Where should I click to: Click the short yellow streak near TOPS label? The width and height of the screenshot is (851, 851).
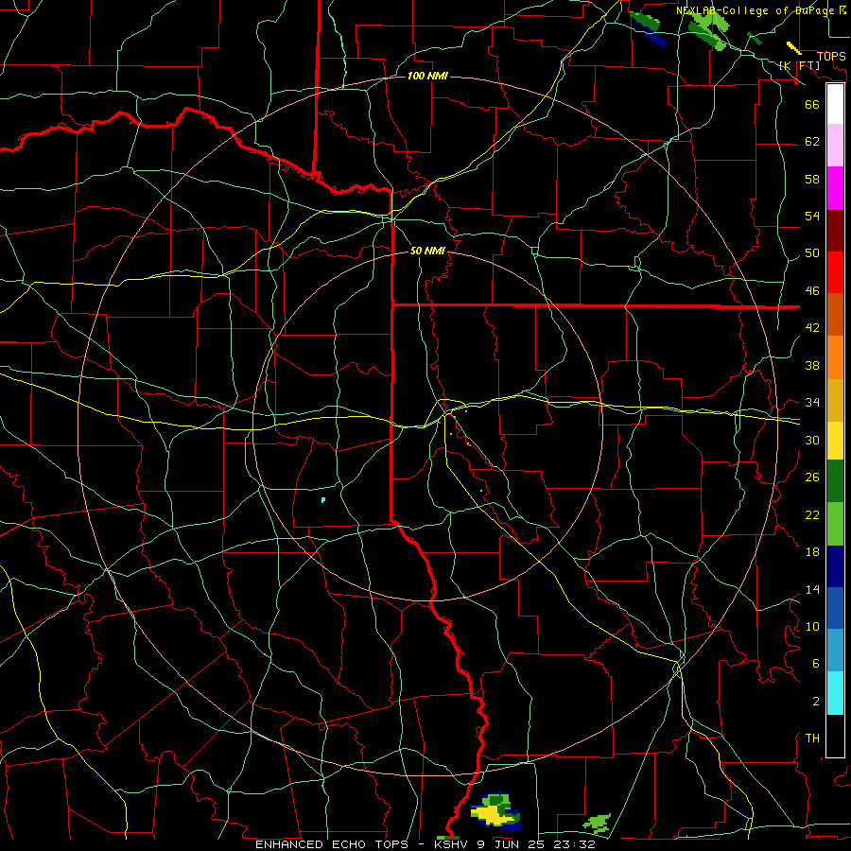click(794, 48)
